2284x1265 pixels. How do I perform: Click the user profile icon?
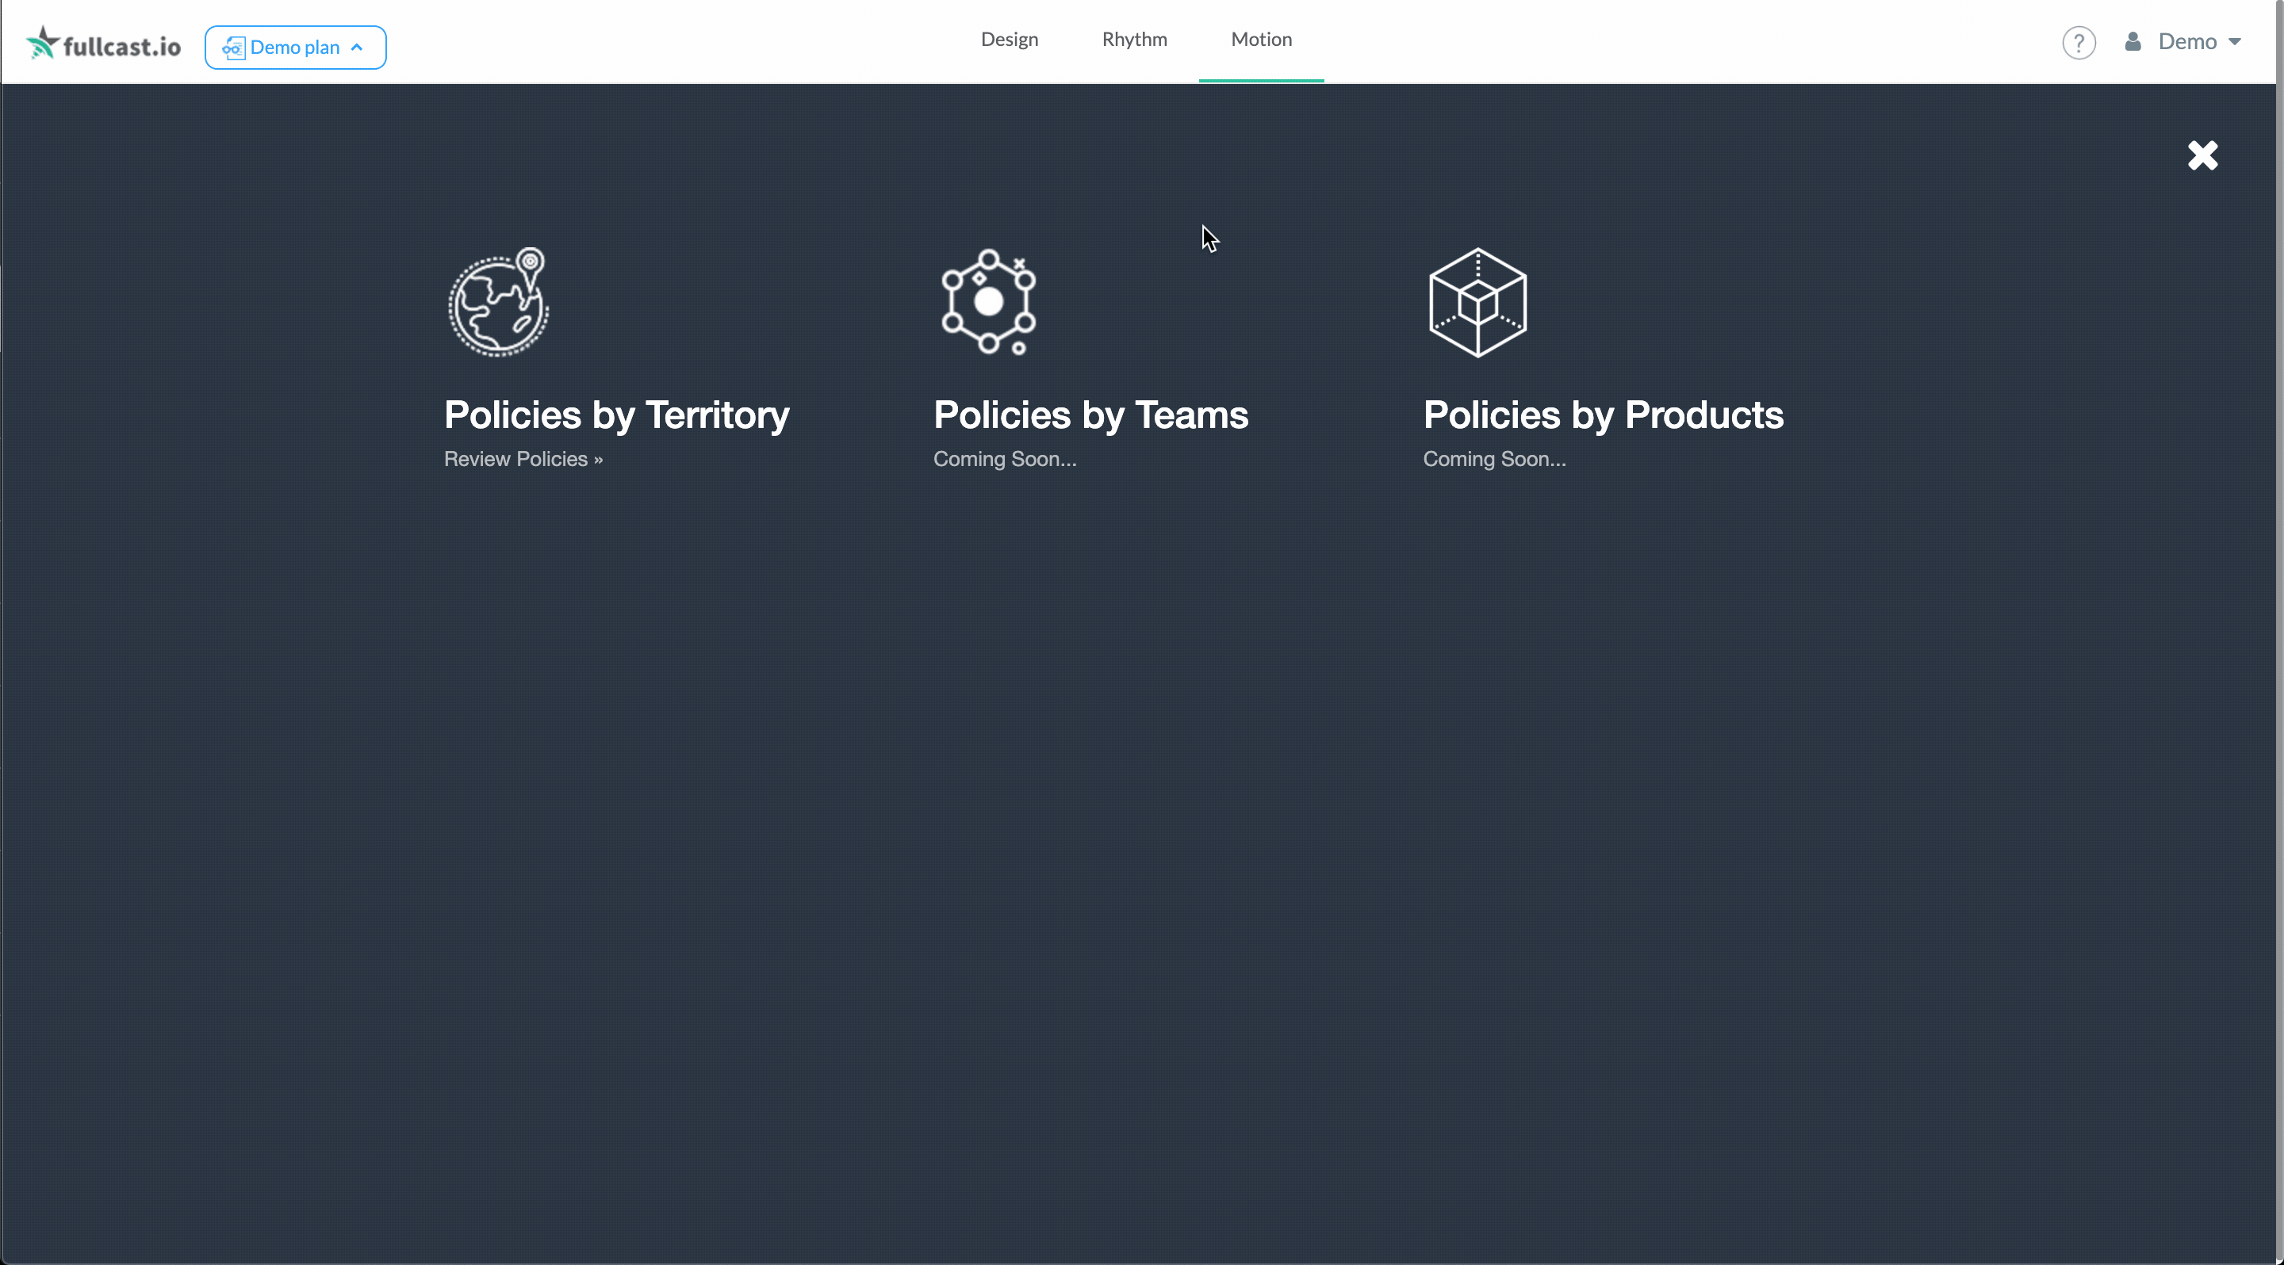coord(2133,42)
